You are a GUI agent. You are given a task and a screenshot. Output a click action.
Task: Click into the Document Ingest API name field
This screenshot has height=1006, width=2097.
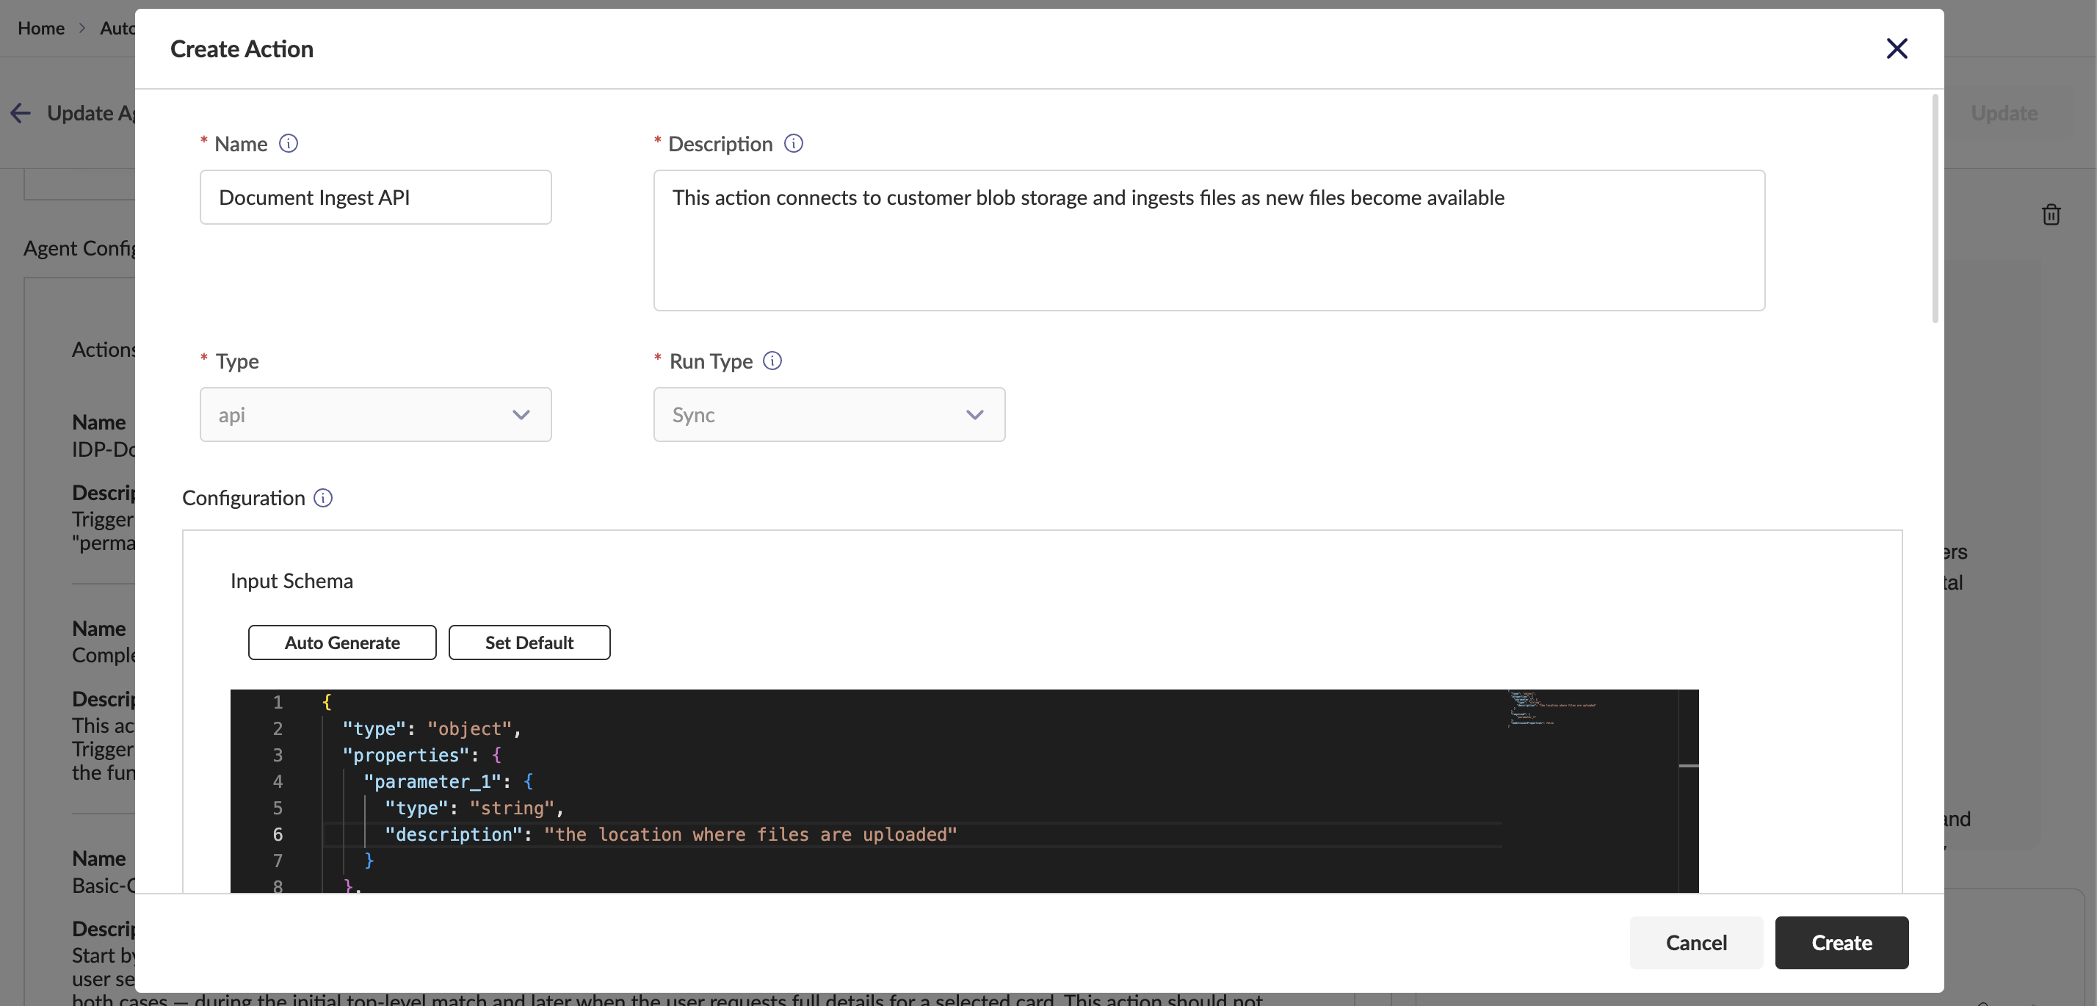click(374, 197)
